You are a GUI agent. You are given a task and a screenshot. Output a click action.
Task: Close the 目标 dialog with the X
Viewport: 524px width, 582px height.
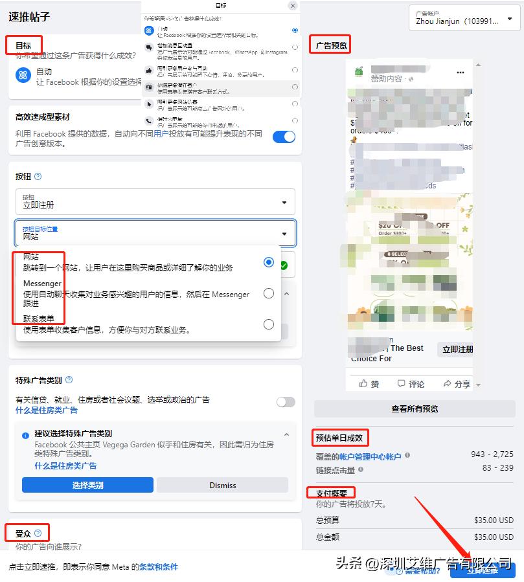[292, 6]
